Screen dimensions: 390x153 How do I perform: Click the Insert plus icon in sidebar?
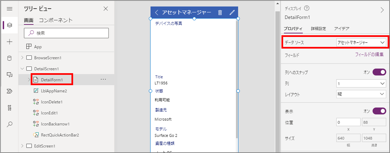pos(9,42)
